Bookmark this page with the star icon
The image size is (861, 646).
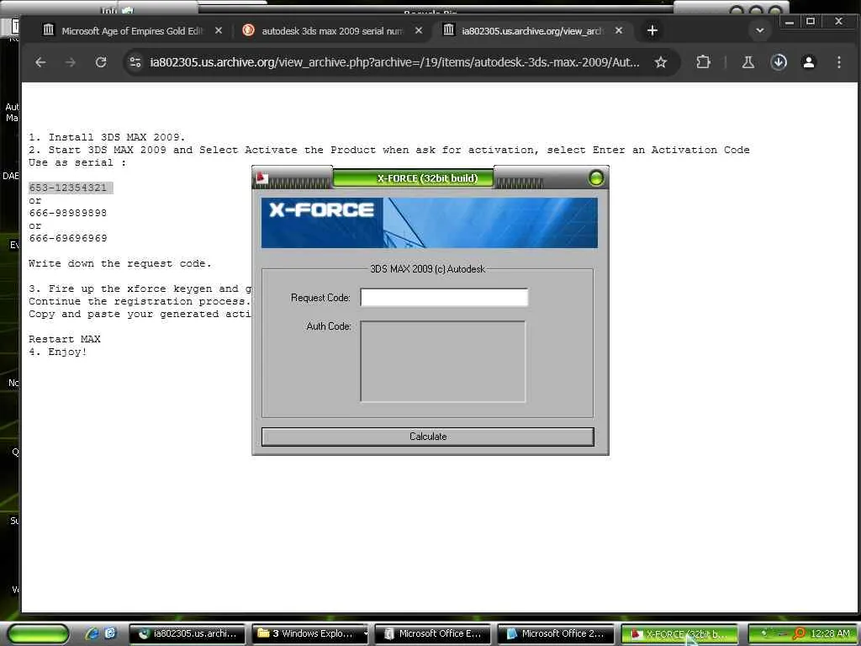(x=661, y=62)
